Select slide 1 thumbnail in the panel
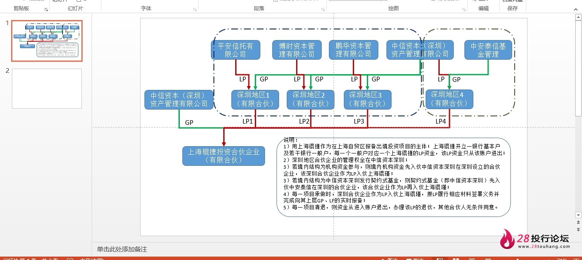Screen dimensions: 582x260 point(47,41)
